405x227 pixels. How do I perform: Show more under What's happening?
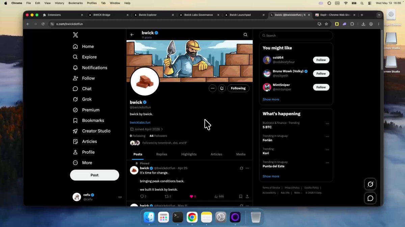point(271,176)
